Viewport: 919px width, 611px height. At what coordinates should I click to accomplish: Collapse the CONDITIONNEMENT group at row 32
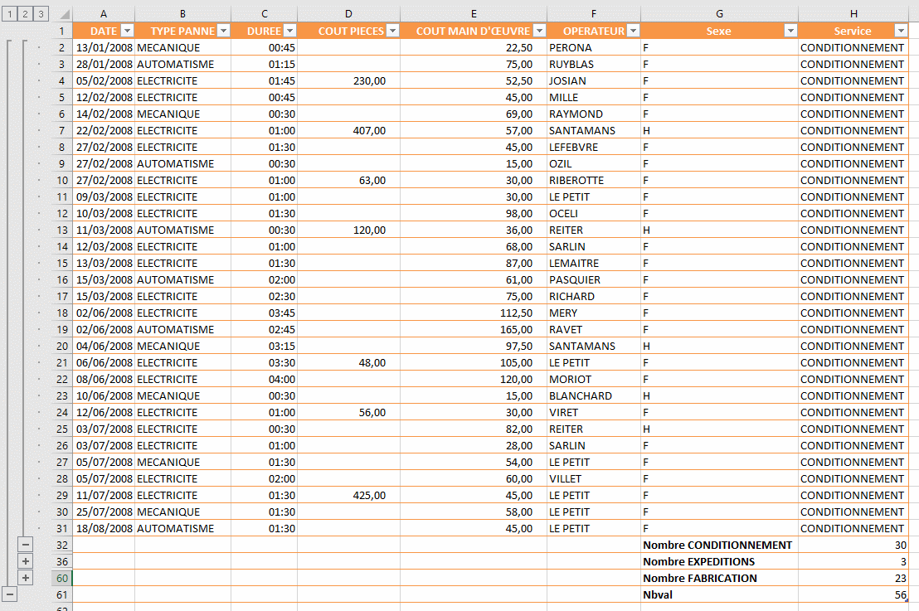(x=26, y=545)
